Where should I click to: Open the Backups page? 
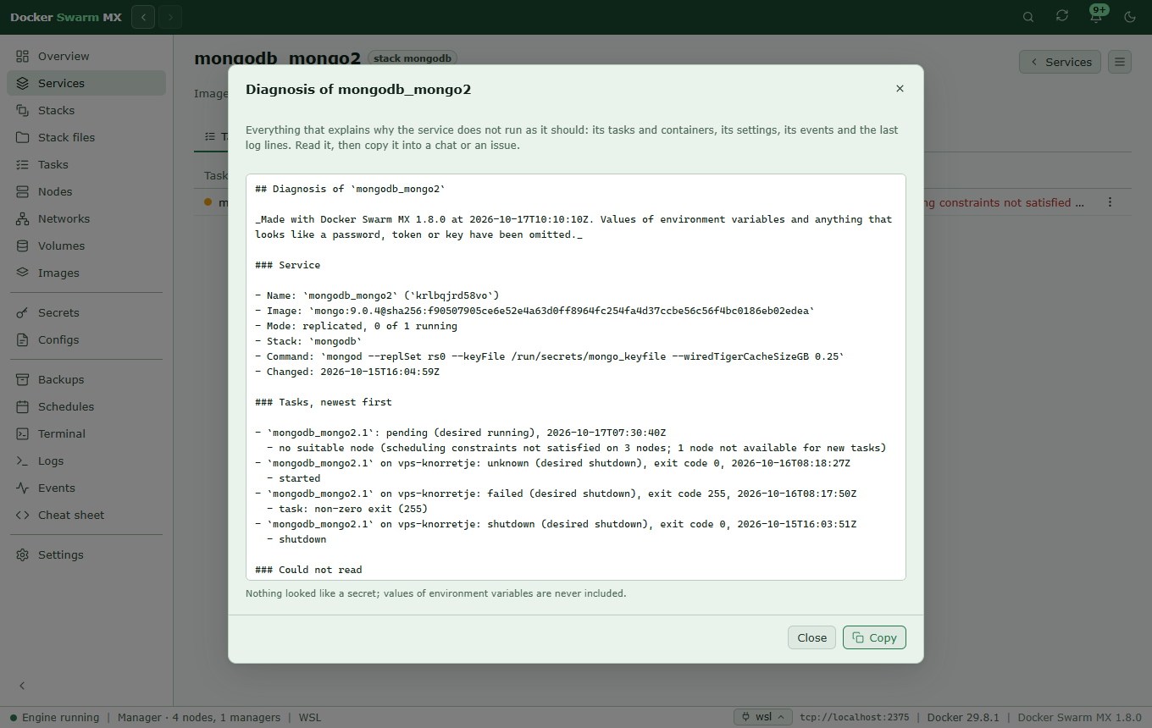86,379
